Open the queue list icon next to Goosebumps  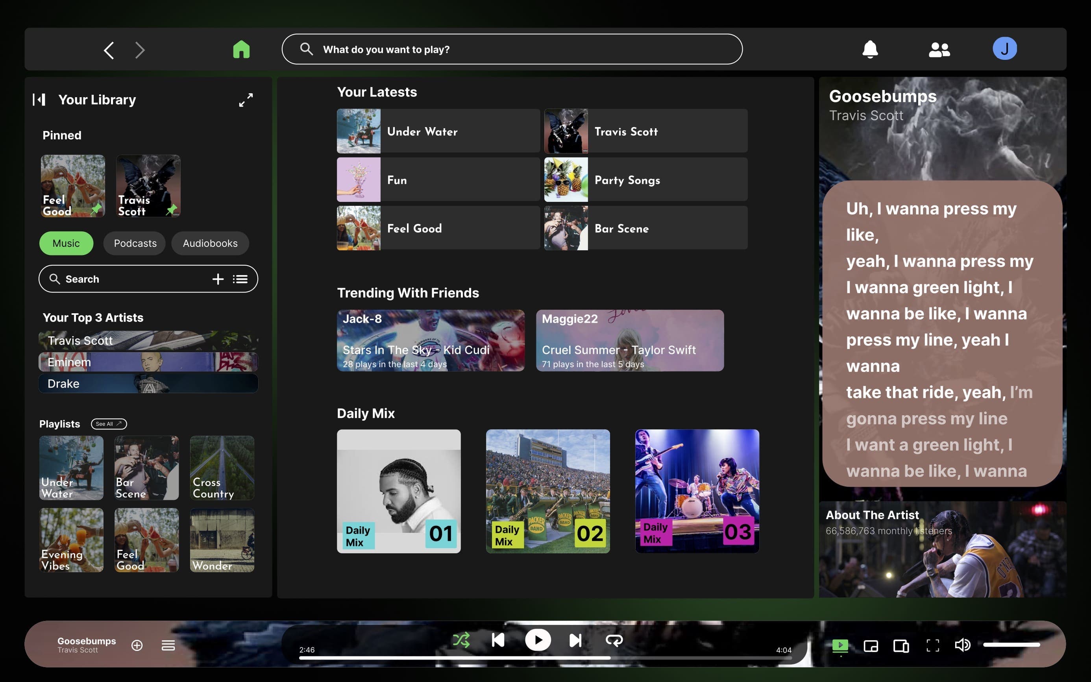pos(168,645)
